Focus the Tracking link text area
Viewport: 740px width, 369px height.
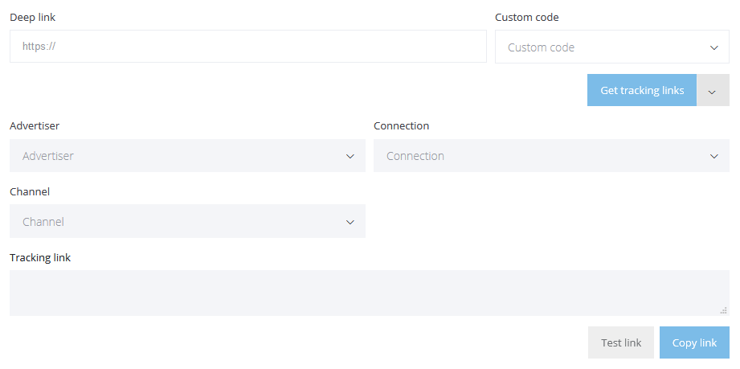point(369,293)
